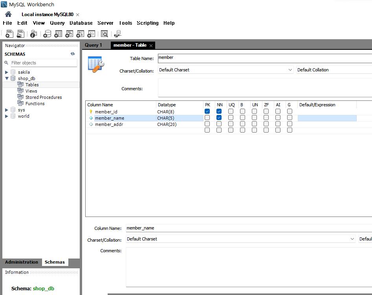Create a new view icon

(69, 34)
